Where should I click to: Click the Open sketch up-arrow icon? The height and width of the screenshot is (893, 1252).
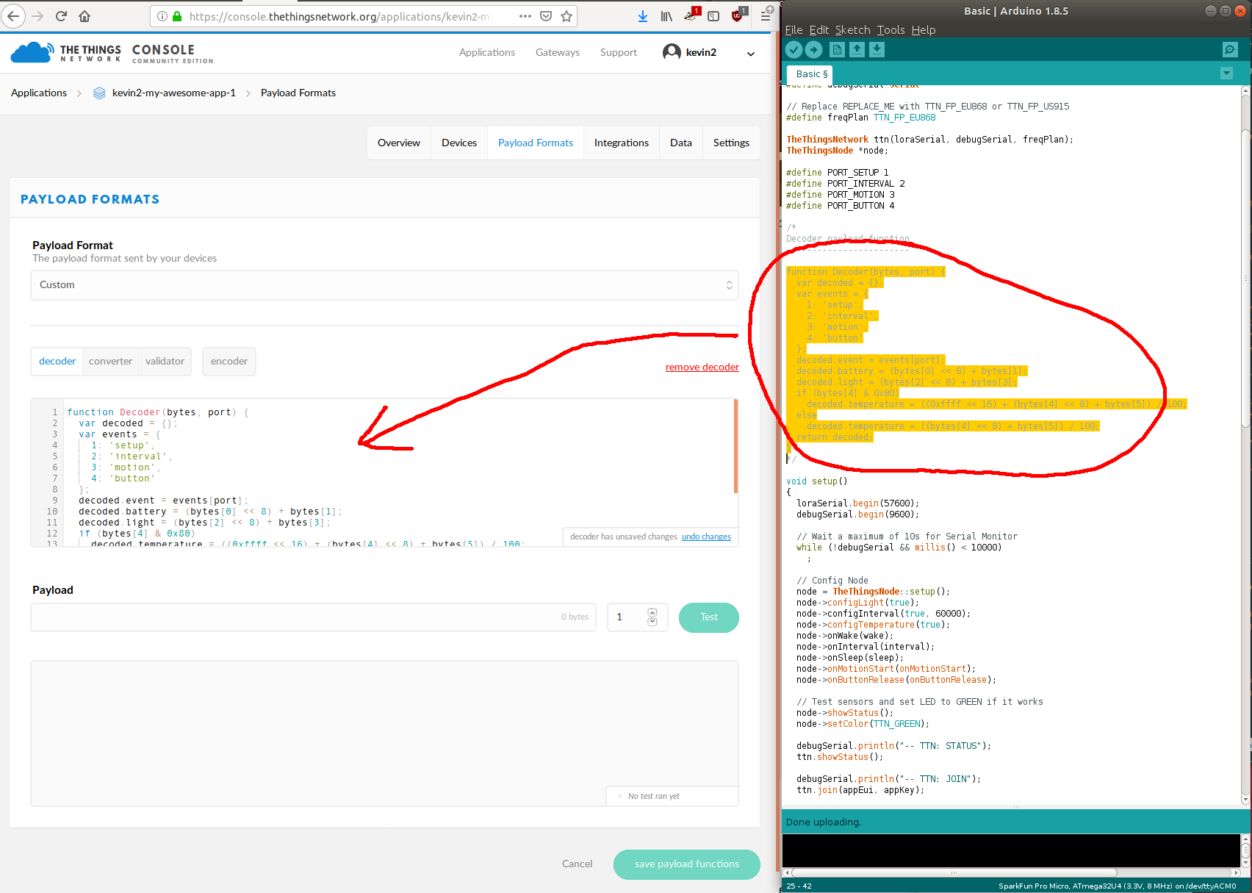pyautogui.click(x=857, y=49)
